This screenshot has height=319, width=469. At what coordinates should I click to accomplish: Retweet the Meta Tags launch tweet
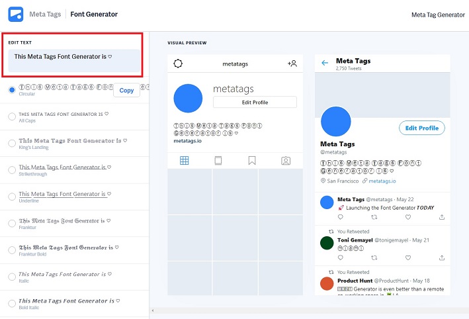click(x=374, y=217)
